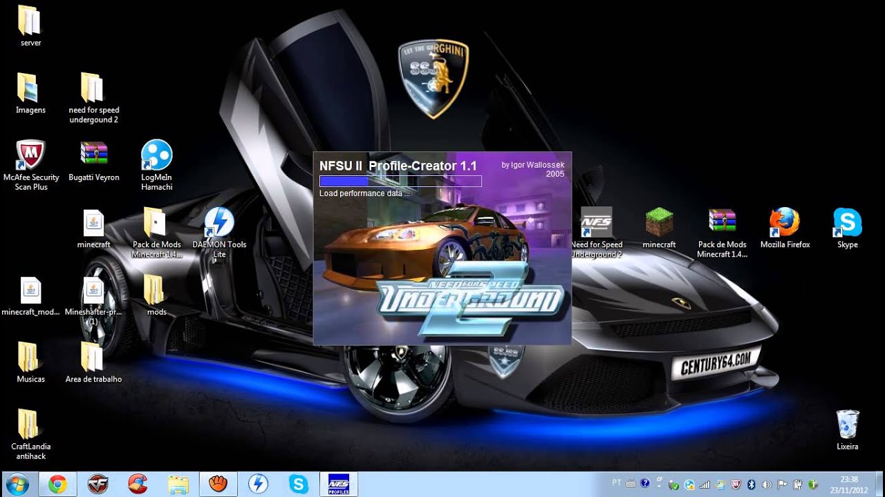This screenshot has width=885, height=497.
Task: Open the mods folder
Action: [x=156, y=295]
